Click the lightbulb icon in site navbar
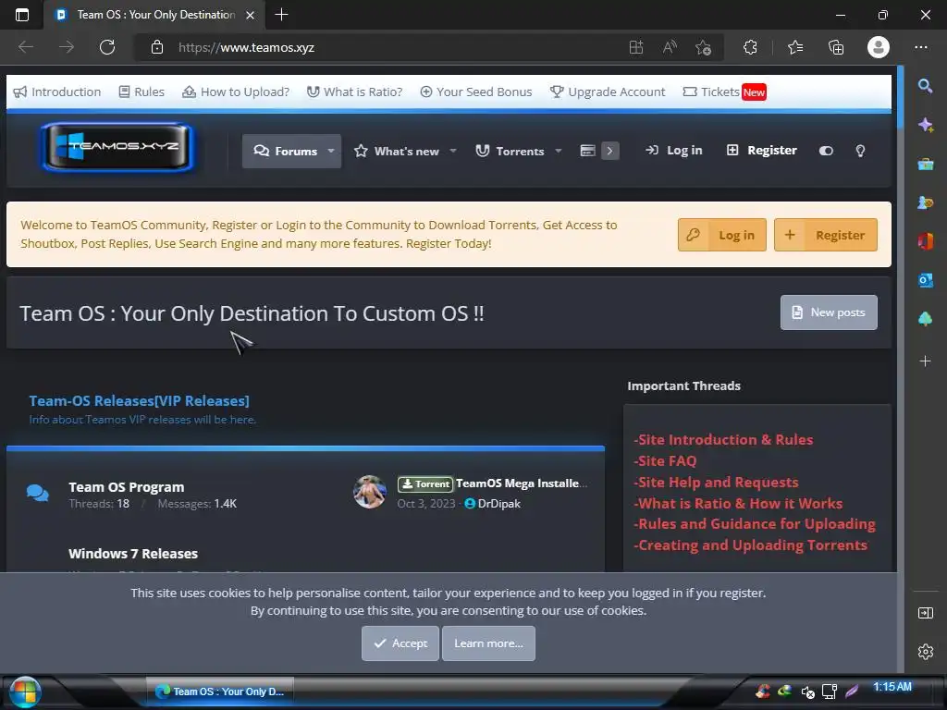The height and width of the screenshot is (710, 947). [x=861, y=151]
